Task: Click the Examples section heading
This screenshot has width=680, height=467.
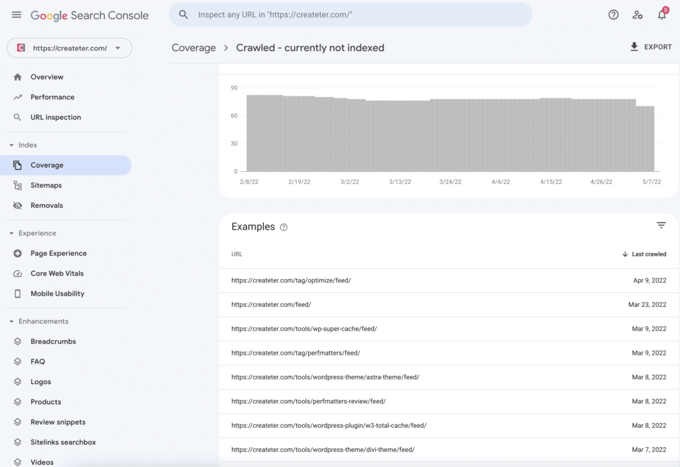Action: click(x=253, y=227)
